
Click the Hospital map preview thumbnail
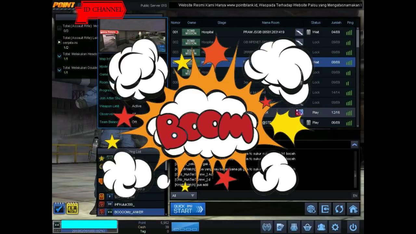point(133,35)
